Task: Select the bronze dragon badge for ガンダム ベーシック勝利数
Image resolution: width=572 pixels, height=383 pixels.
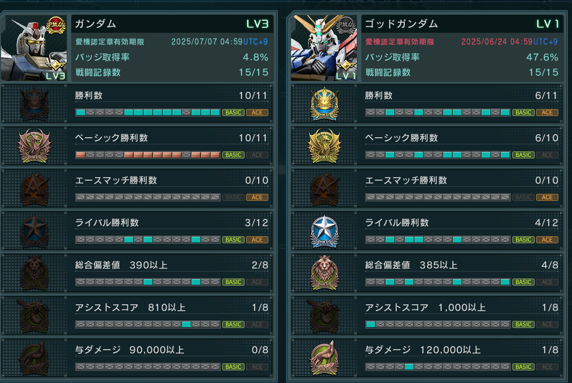Action: pos(34,146)
